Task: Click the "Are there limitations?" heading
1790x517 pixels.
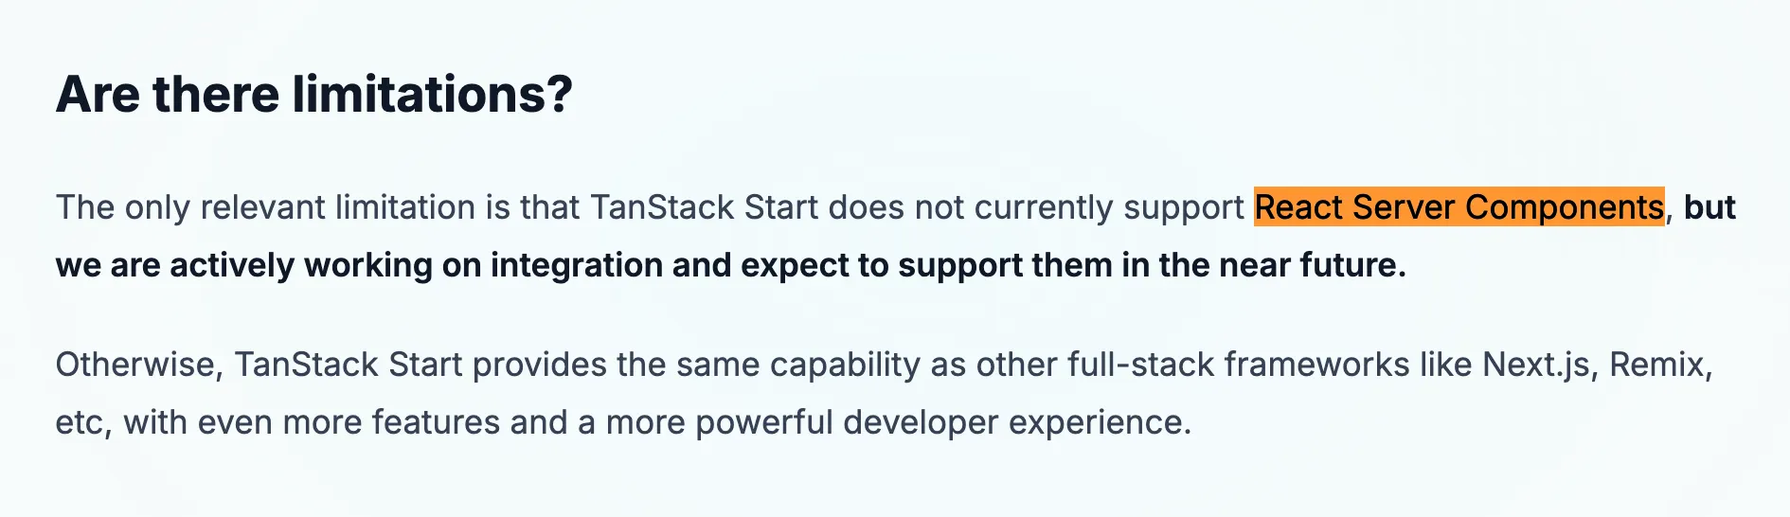Action: [313, 95]
